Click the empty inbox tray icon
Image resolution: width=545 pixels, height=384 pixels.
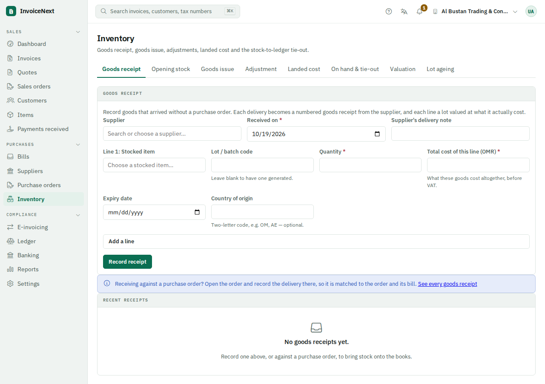click(316, 327)
